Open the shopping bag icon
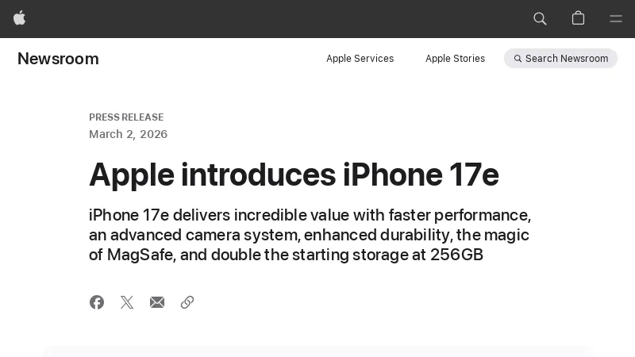The width and height of the screenshot is (635, 357). pyautogui.click(x=578, y=18)
